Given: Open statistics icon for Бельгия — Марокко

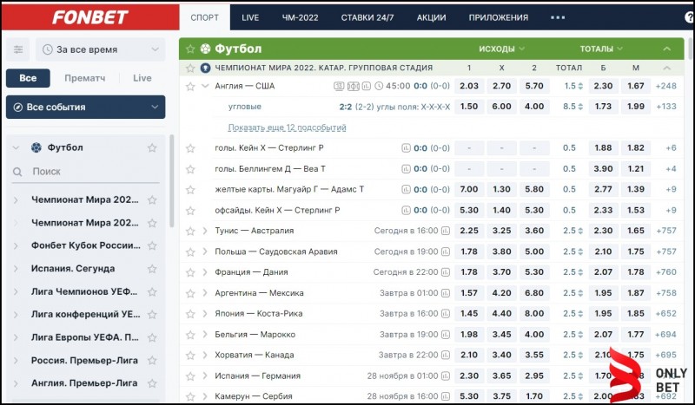Looking at the screenshot, I should point(446,334).
